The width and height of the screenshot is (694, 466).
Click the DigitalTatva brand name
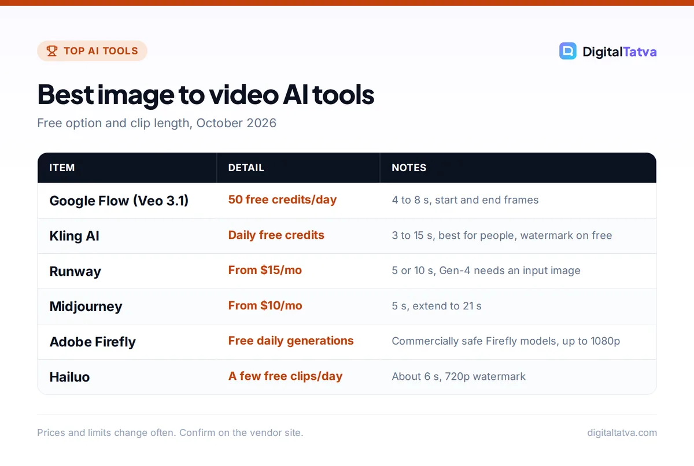click(x=619, y=51)
